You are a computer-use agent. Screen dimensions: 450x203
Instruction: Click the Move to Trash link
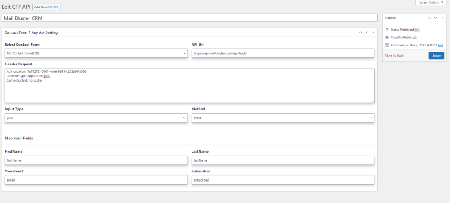[394, 56]
